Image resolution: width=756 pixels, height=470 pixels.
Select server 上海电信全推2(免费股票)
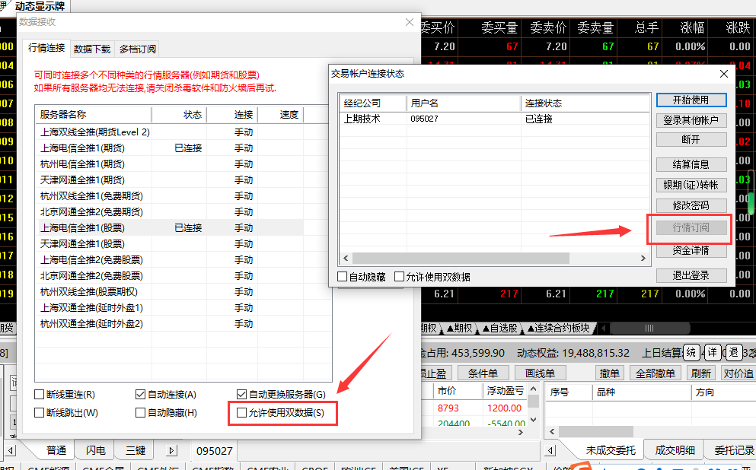click(x=170, y=259)
